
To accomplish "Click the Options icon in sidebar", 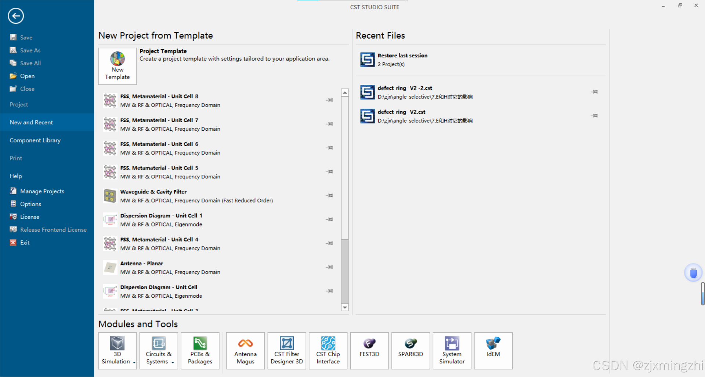I will click(x=13, y=203).
